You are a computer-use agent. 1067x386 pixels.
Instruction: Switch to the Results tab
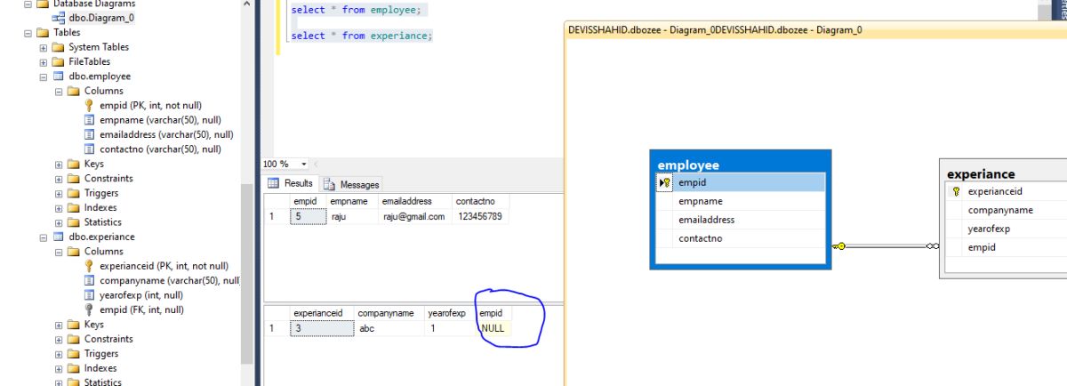(x=292, y=183)
